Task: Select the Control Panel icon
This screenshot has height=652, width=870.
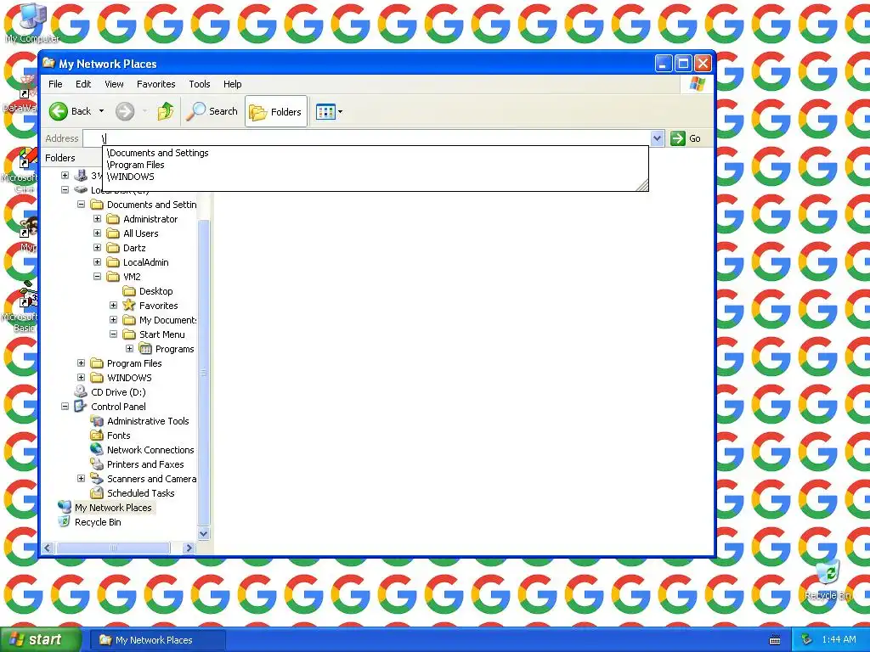Action: pos(81,407)
